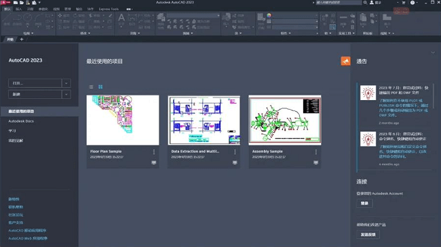The width and height of the screenshot is (441, 247).
Task: Select the Arc tool in the Draw panel
Action: coord(39,19)
